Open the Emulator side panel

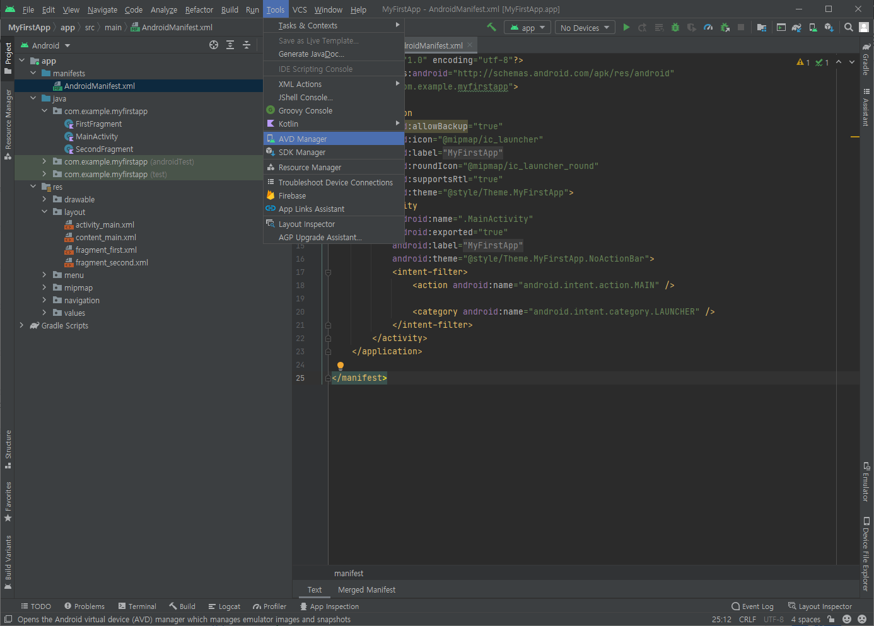pos(866,482)
